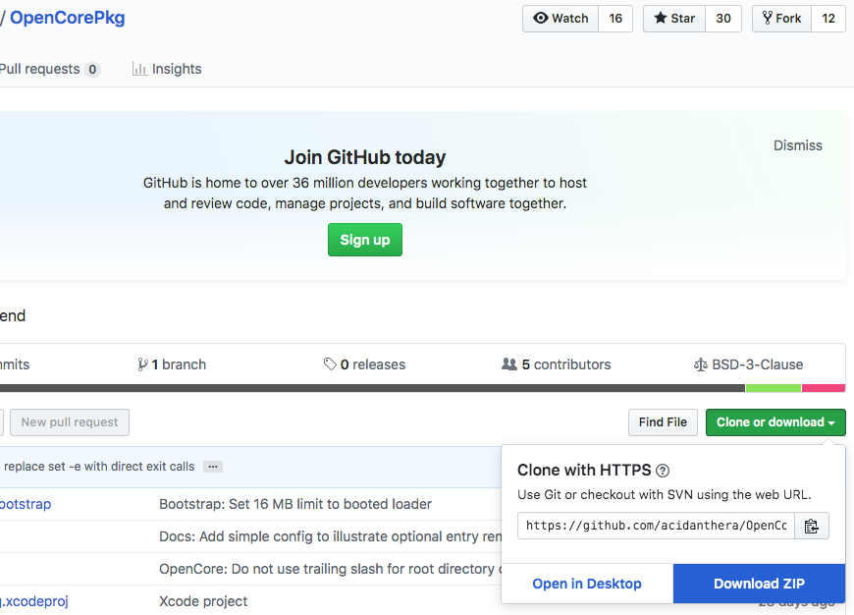Dismiss the Join GitHub banner
854x615 pixels.
tap(798, 145)
